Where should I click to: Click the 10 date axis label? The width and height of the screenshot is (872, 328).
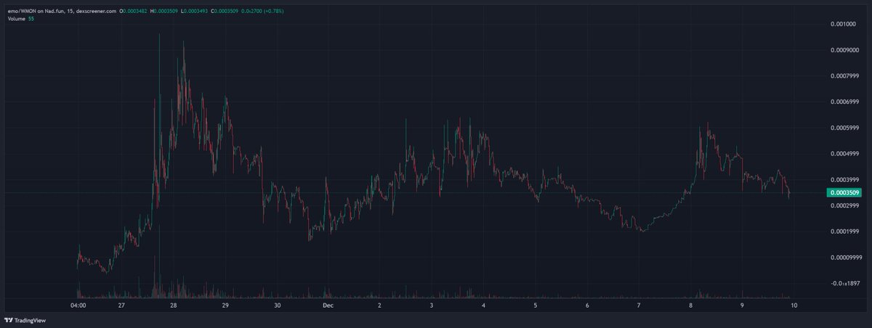[794, 306]
